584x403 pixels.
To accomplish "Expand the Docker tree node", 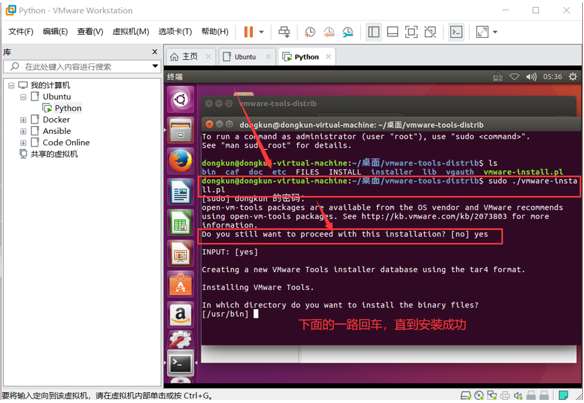I will pos(23,120).
